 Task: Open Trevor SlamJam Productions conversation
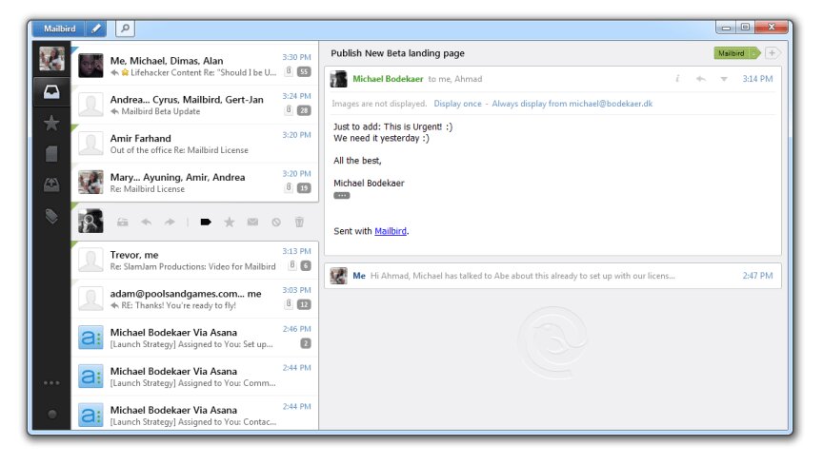click(194, 260)
